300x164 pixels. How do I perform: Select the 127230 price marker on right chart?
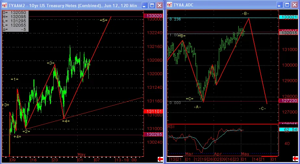coord(287,101)
